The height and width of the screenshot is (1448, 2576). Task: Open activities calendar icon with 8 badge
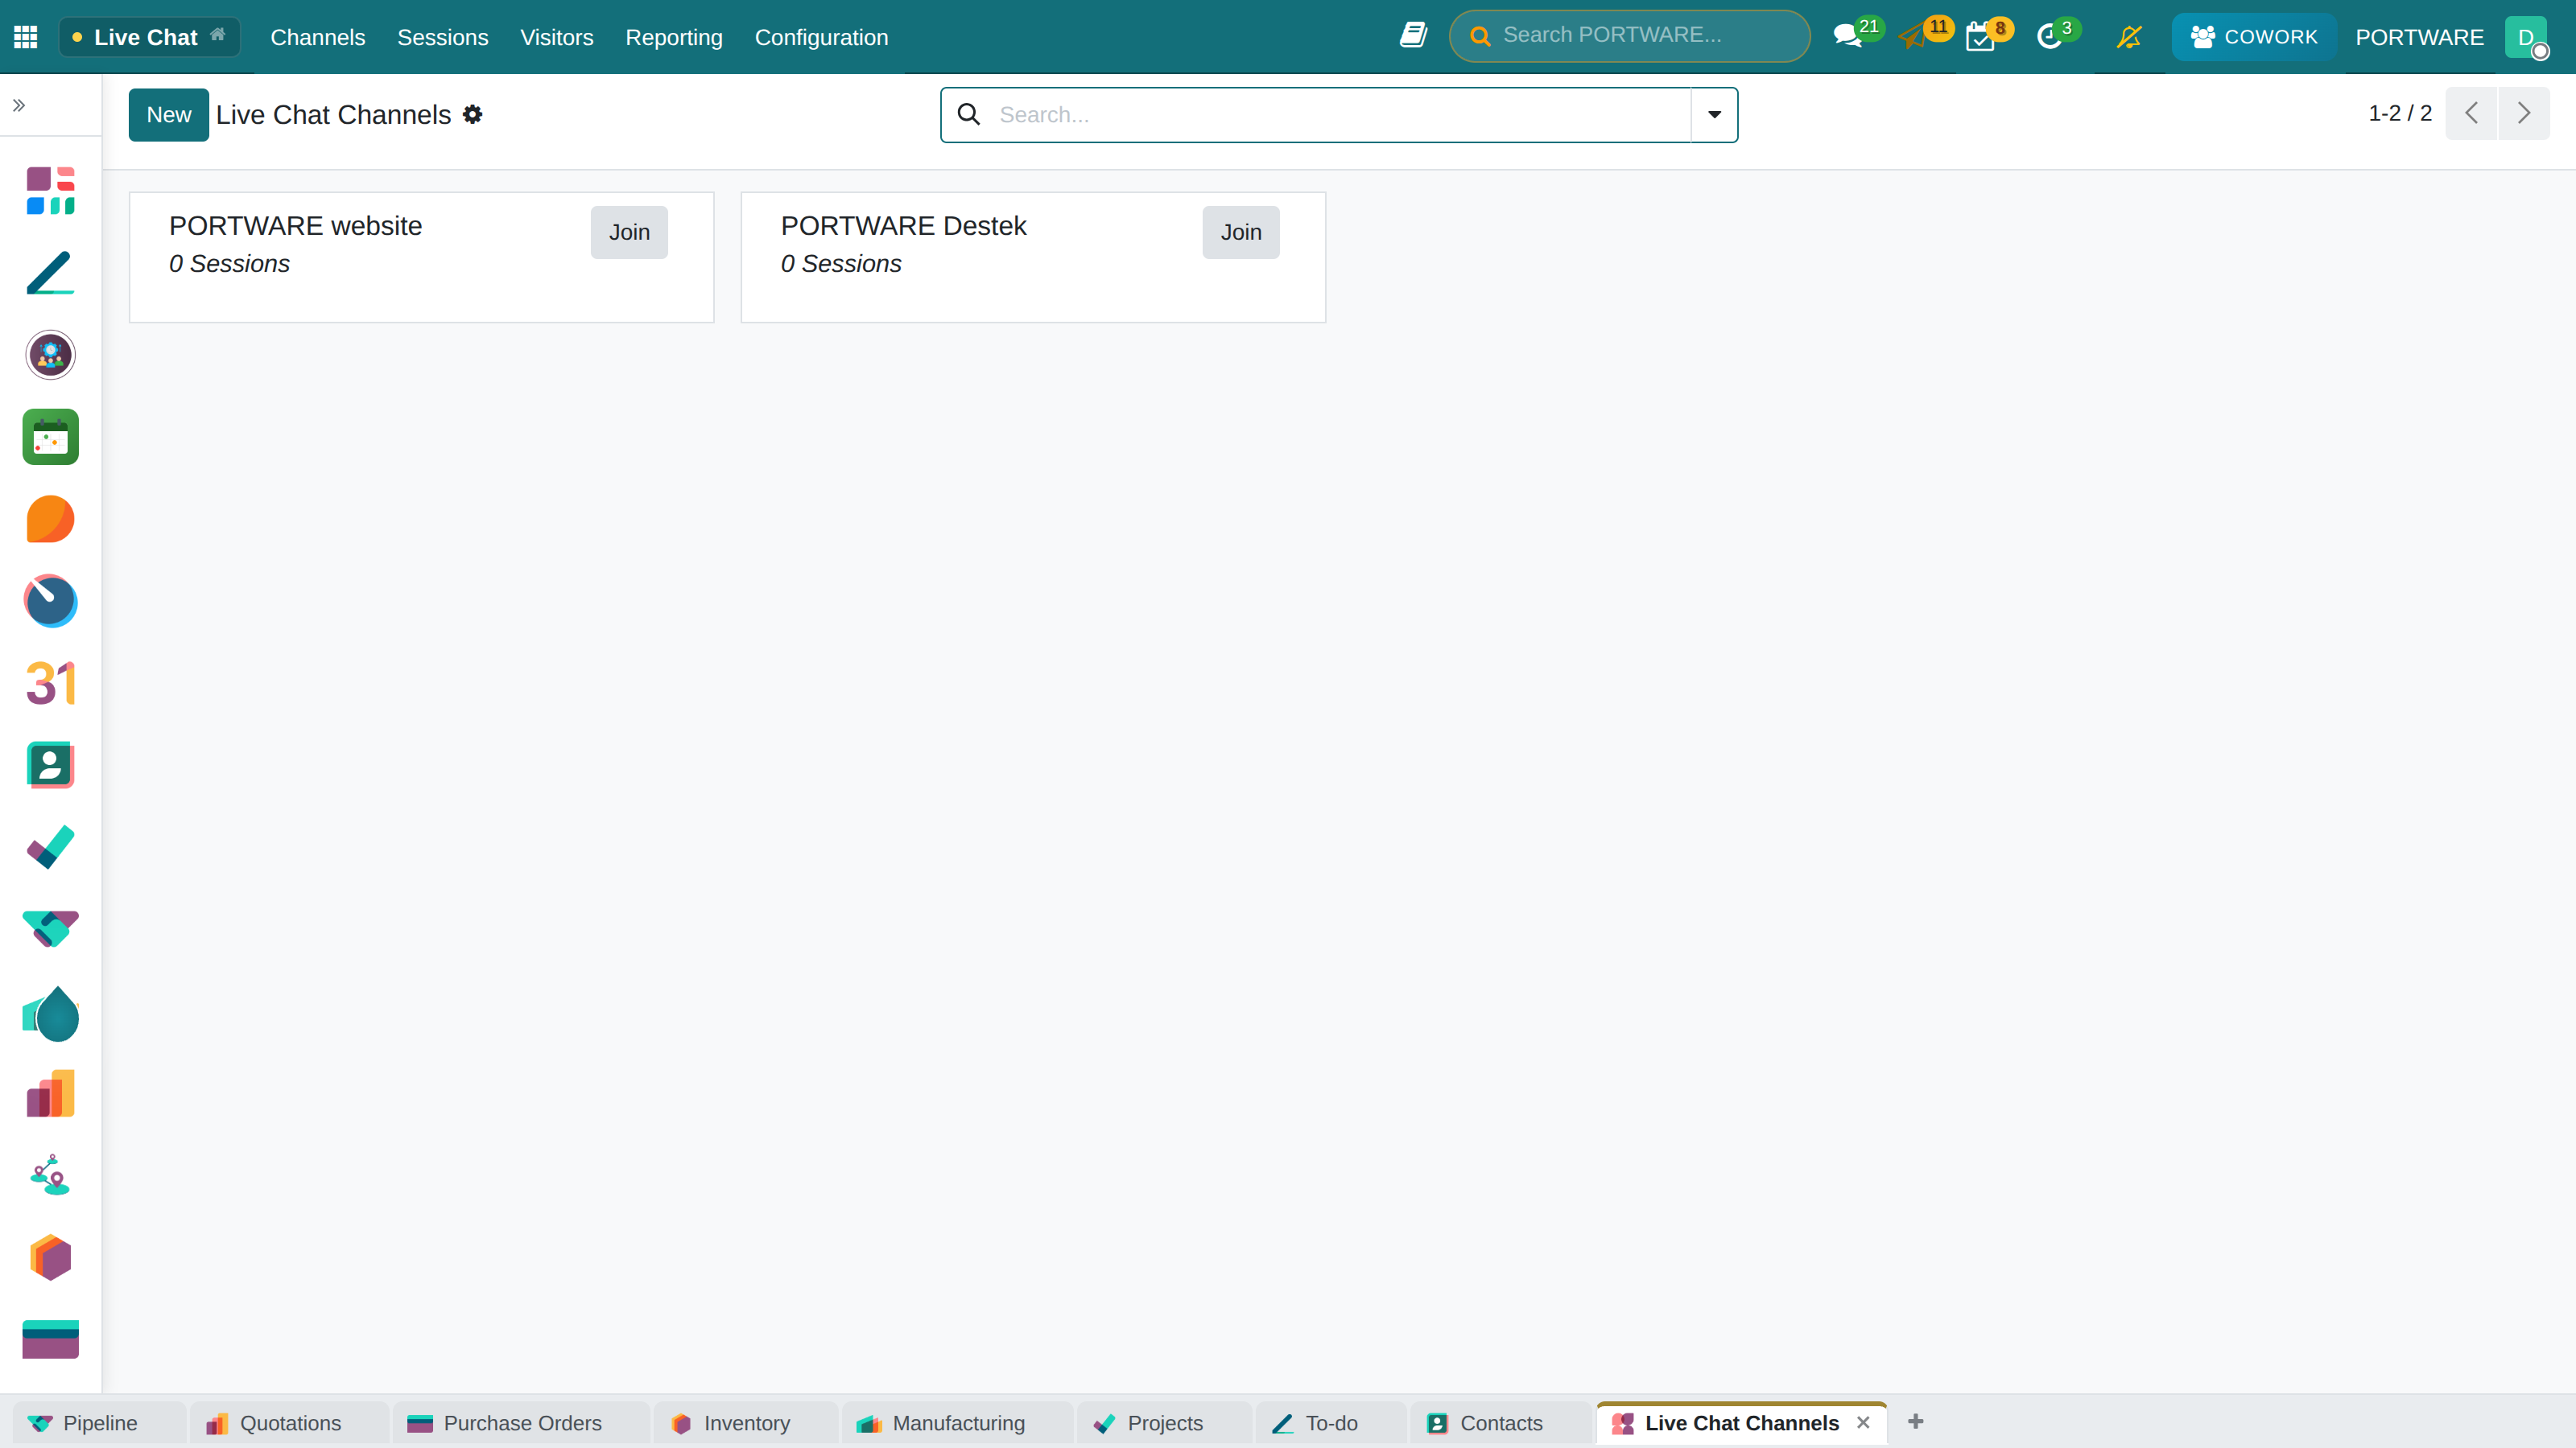click(1980, 37)
